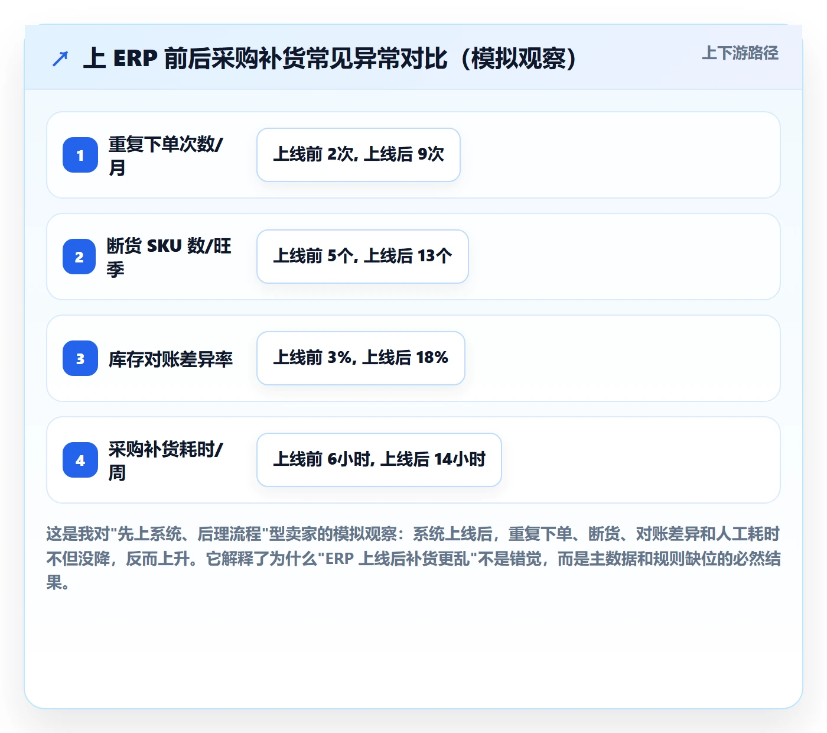Image resolution: width=827 pixels, height=733 pixels.
Task: Click the 库存对账差异率 label
Action: [x=171, y=359]
